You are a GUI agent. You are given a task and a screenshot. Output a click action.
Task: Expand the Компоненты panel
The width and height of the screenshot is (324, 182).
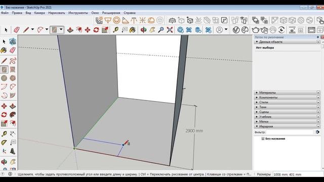click(x=257, y=98)
